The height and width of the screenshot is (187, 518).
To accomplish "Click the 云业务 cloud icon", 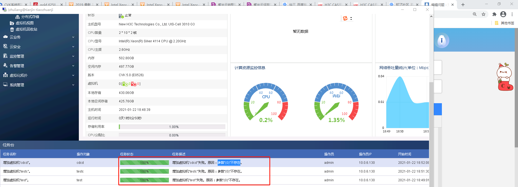I will click(5, 37).
